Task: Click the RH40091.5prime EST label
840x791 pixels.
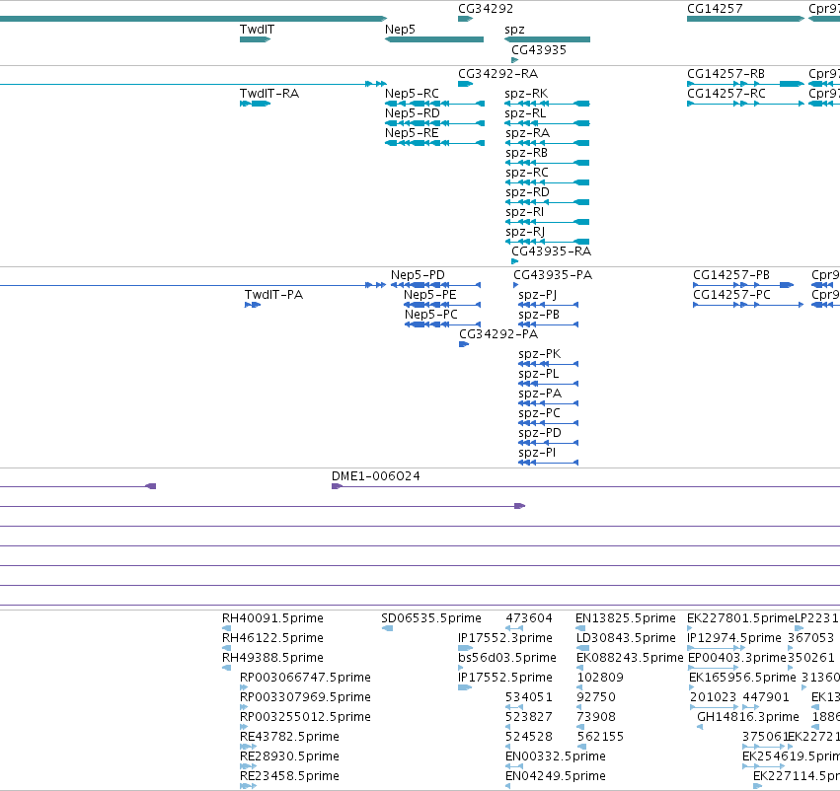Action: pos(272,618)
